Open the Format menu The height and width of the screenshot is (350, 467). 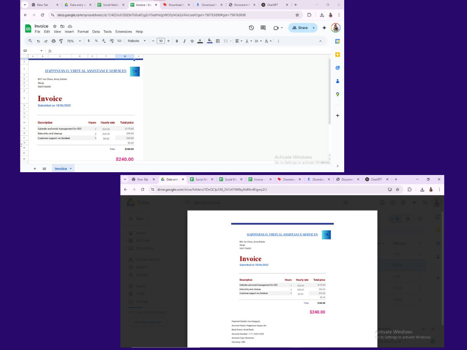83,32
